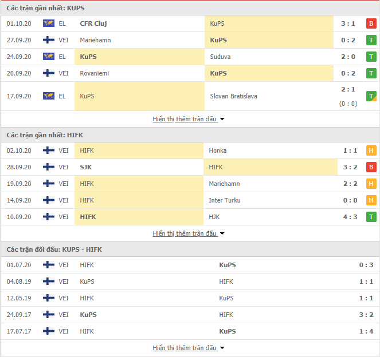Image resolution: width=380 pixels, height=357 pixels.
Task: Click the Finland flag in the Rovaniemi vs KuPS row
Action: pos(49,73)
